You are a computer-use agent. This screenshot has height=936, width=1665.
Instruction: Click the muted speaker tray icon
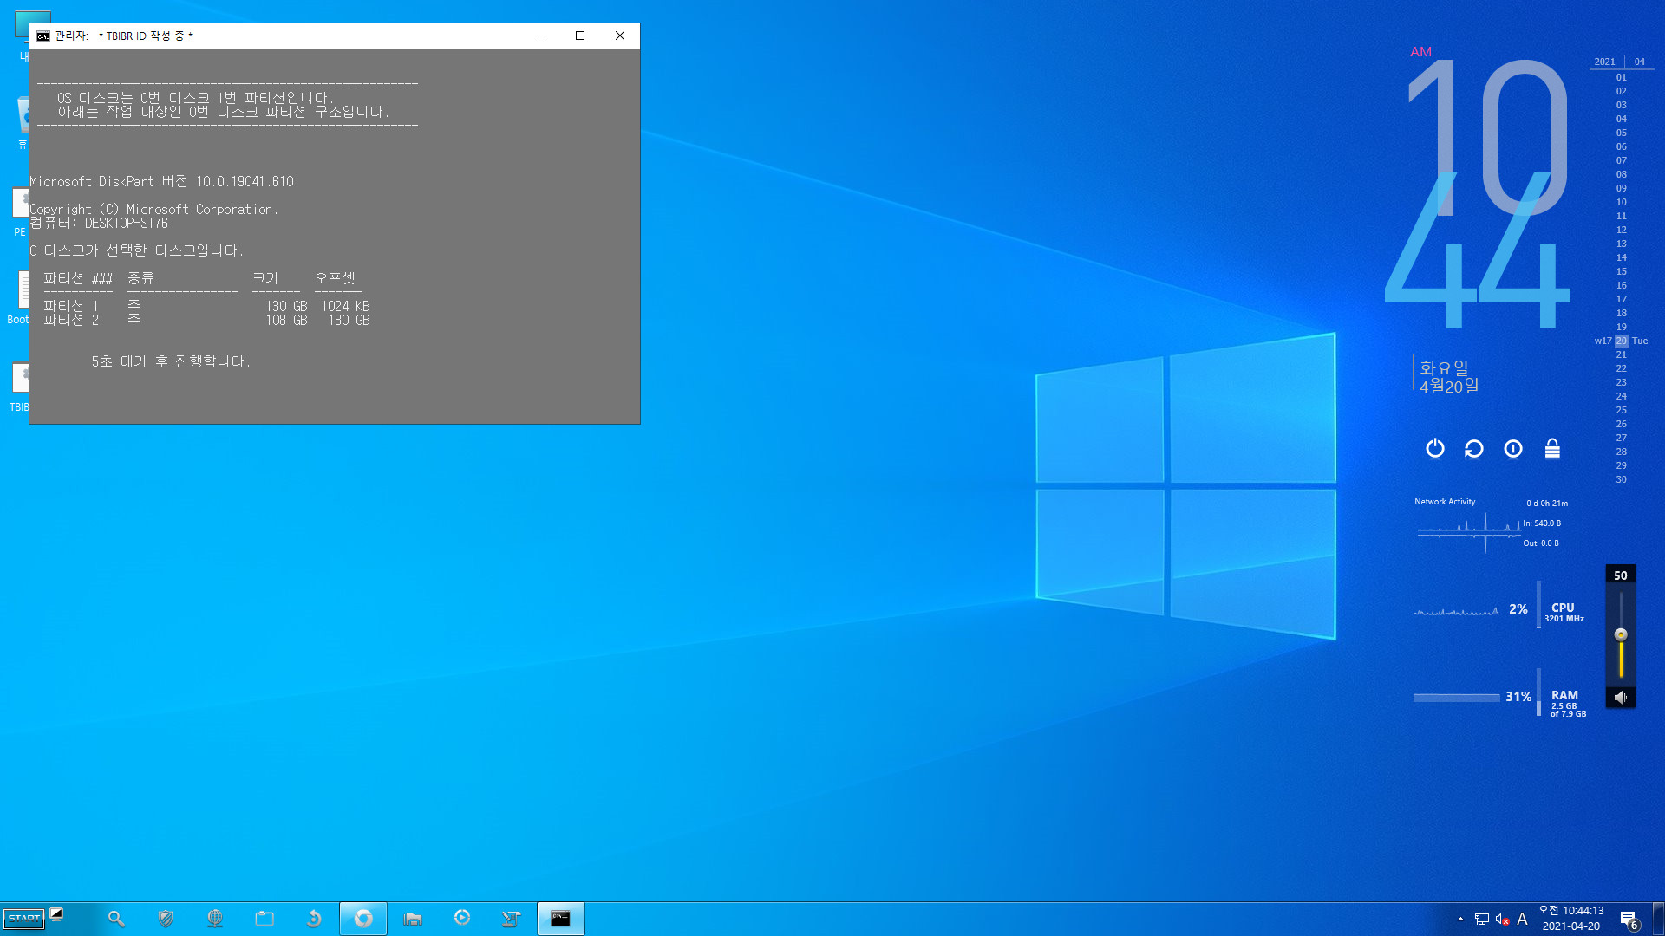pos(1503,920)
